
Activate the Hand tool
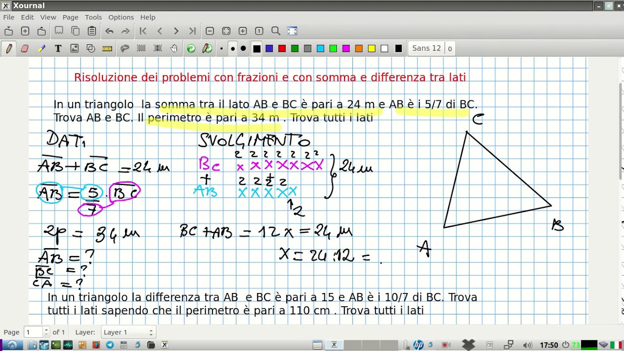[175, 48]
